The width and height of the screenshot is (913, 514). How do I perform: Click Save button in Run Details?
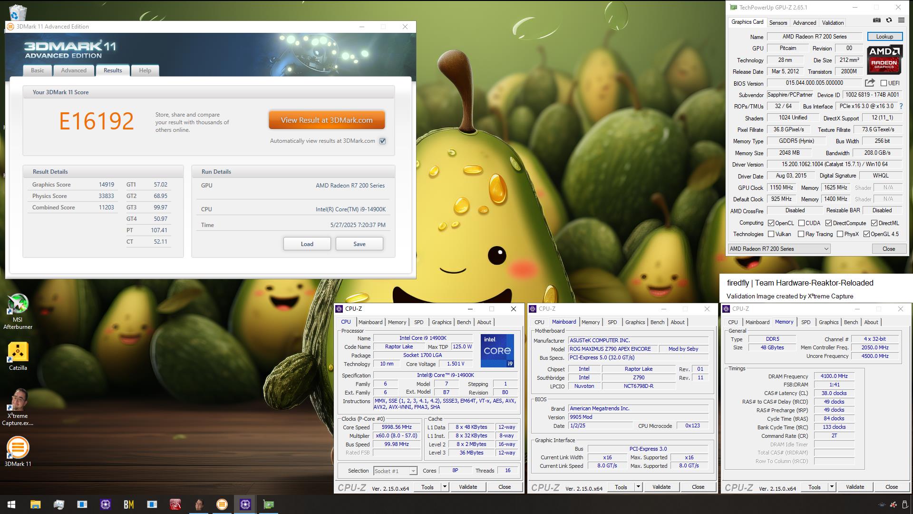pyautogui.click(x=359, y=244)
